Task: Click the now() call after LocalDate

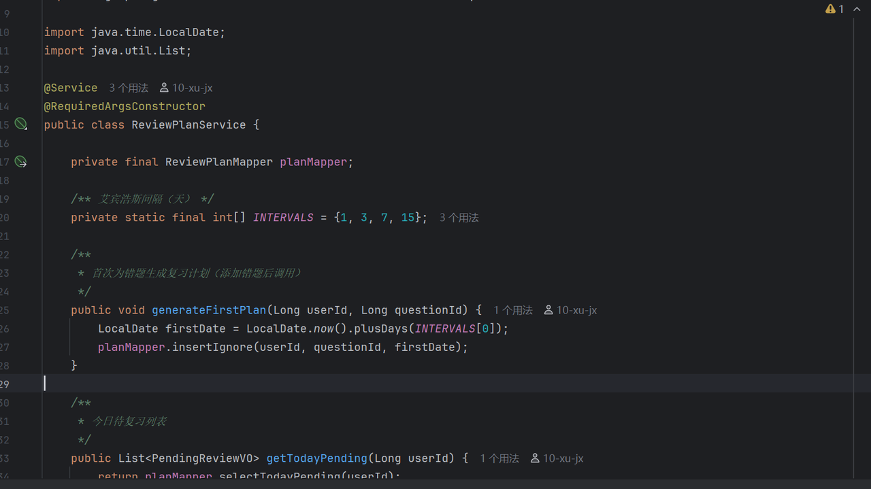Action: pyautogui.click(x=330, y=328)
